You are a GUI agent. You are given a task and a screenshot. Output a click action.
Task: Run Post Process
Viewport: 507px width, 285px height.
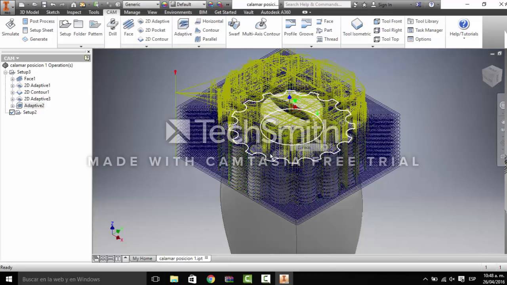38,21
